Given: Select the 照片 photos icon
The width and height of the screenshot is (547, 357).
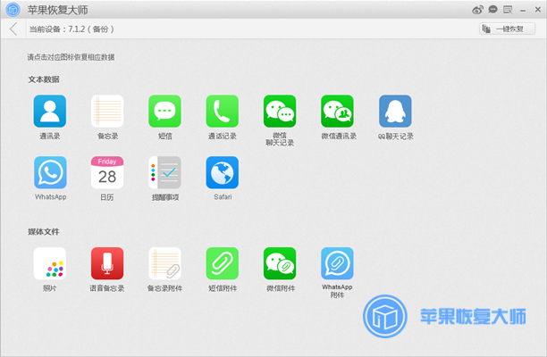Looking at the screenshot, I should coord(50,263).
